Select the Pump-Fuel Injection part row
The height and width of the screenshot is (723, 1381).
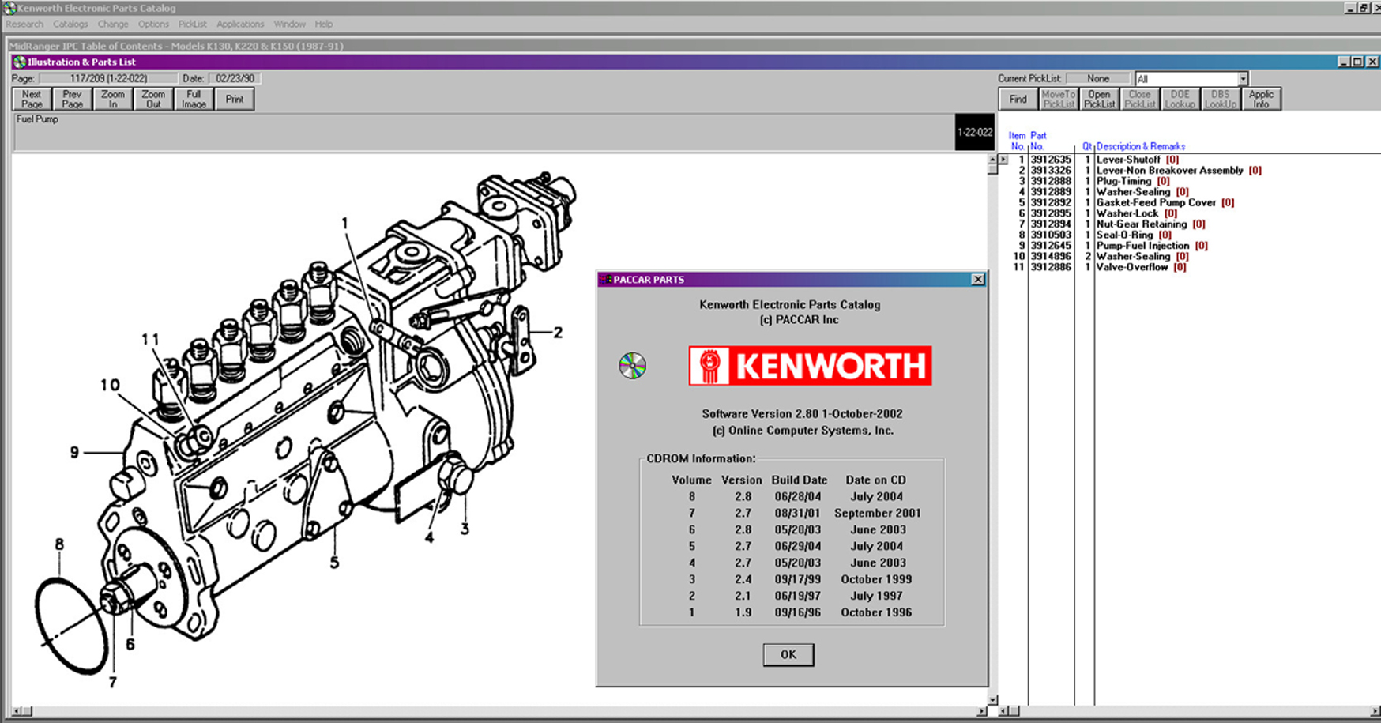[x=1142, y=246]
